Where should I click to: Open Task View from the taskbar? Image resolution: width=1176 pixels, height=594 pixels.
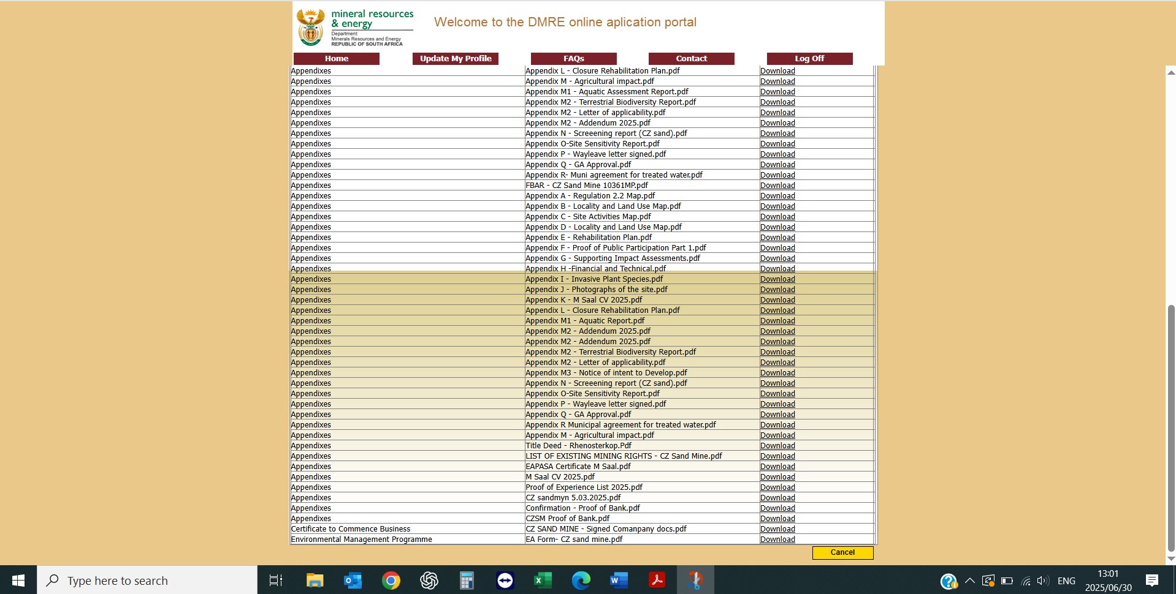276,580
